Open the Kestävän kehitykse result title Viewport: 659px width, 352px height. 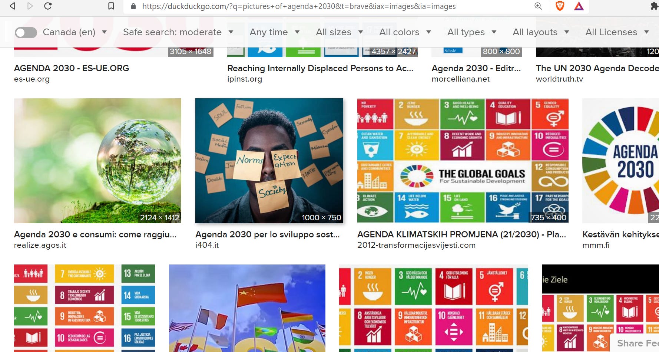pyautogui.click(x=620, y=234)
